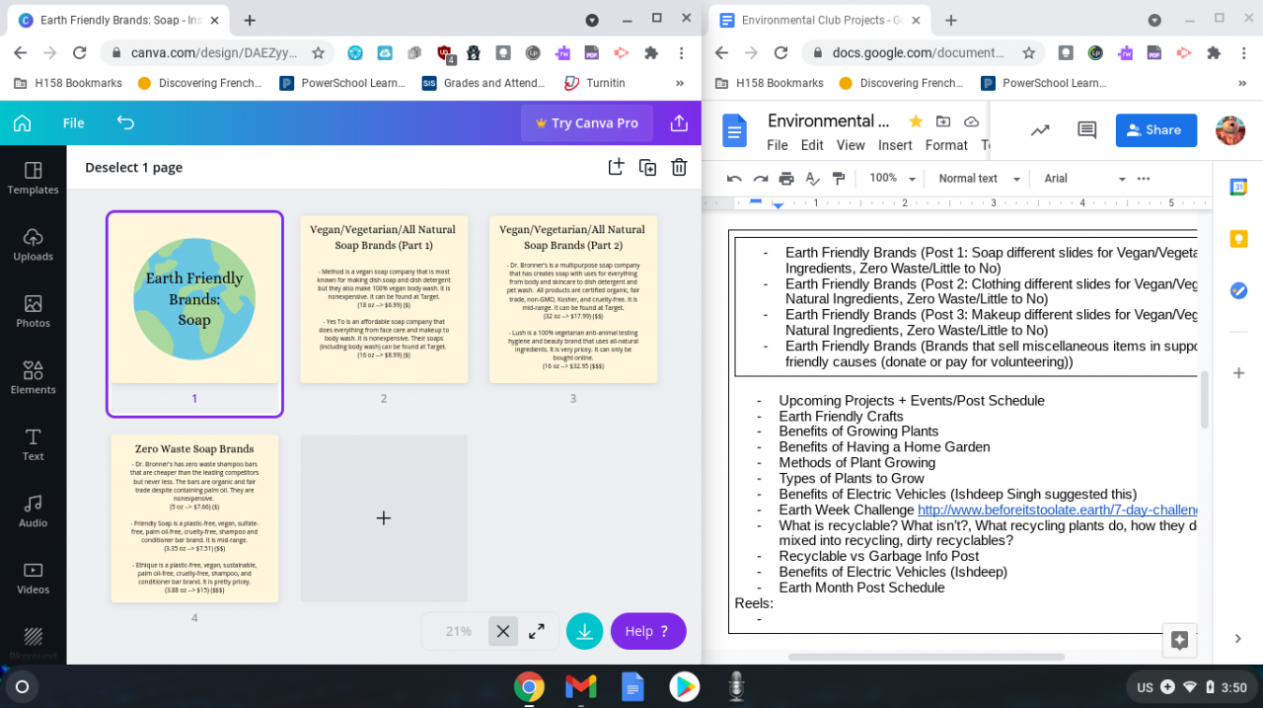
Task: Open Gmail from the Chrome OS shelf
Action: tap(580, 686)
